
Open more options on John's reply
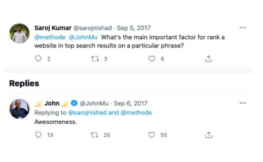(243, 103)
